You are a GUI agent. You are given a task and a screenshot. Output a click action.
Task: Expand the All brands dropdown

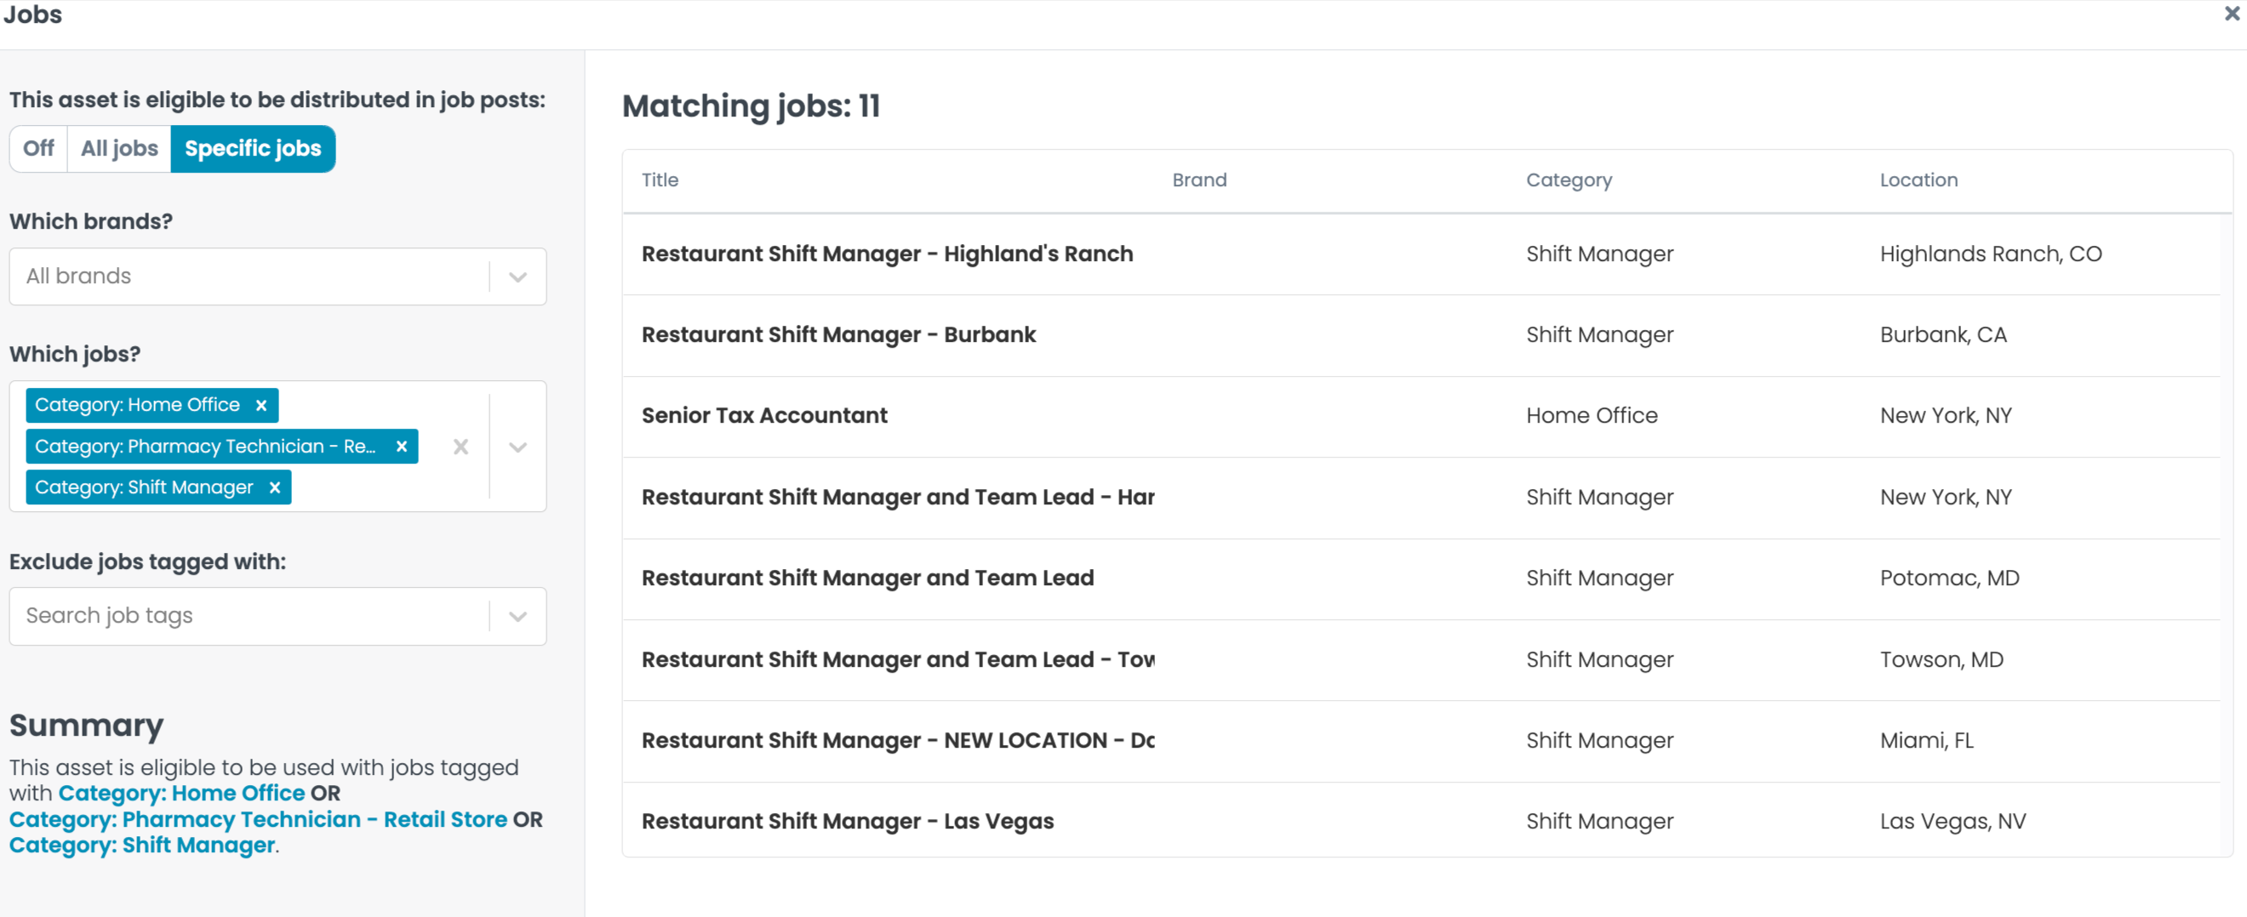coord(517,277)
